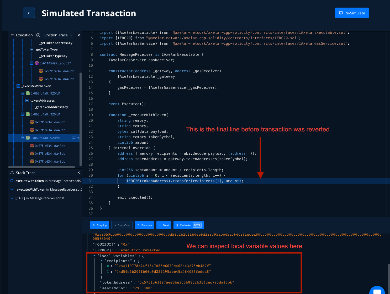Click the Previous step button

click(144, 225)
